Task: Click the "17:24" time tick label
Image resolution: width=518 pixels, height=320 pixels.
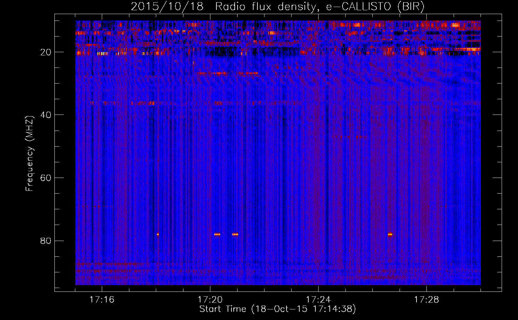Action: 318,300
